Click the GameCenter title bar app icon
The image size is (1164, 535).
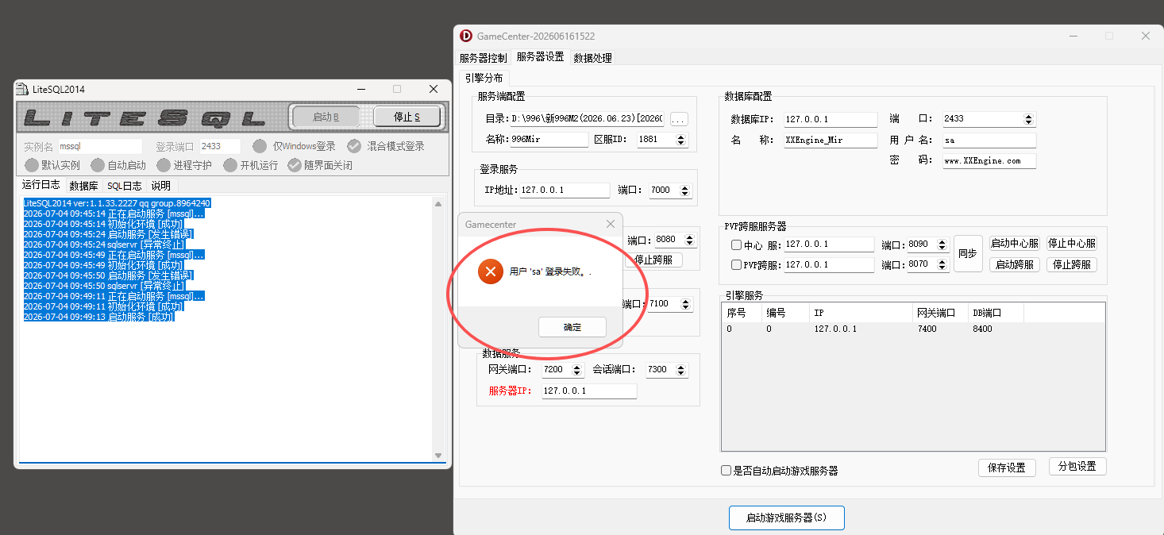[466, 36]
